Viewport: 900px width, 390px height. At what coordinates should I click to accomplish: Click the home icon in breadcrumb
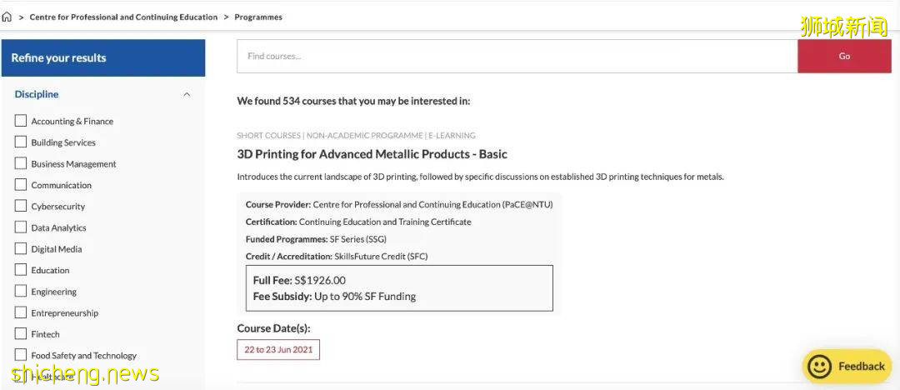coord(7,17)
